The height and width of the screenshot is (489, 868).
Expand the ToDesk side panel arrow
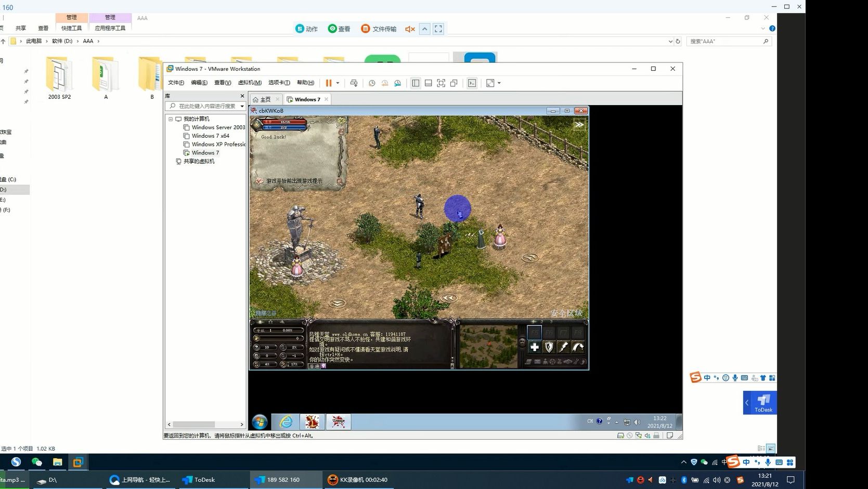(747, 403)
